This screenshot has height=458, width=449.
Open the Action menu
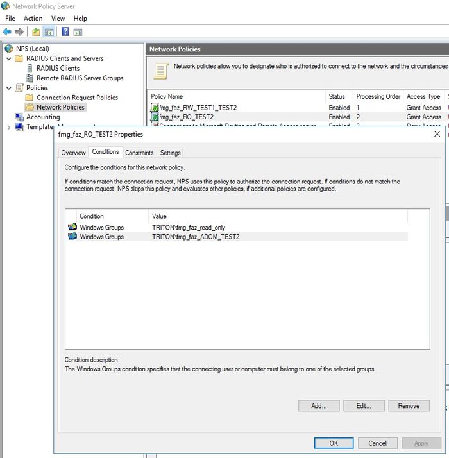coord(33,19)
